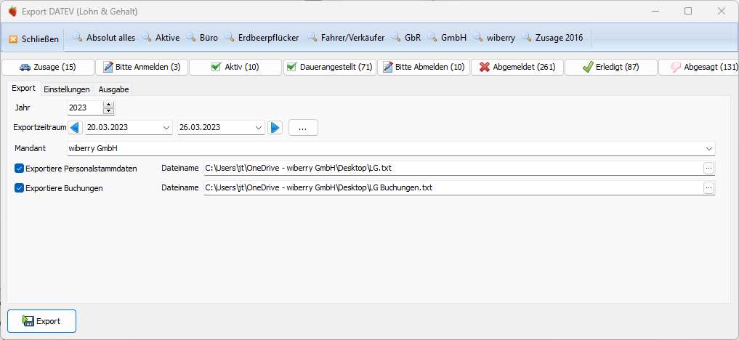Browse for the LG Buchungen.txt file path
This screenshot has height=340, width=739.
pyautogui.click(x=708, y=188)
